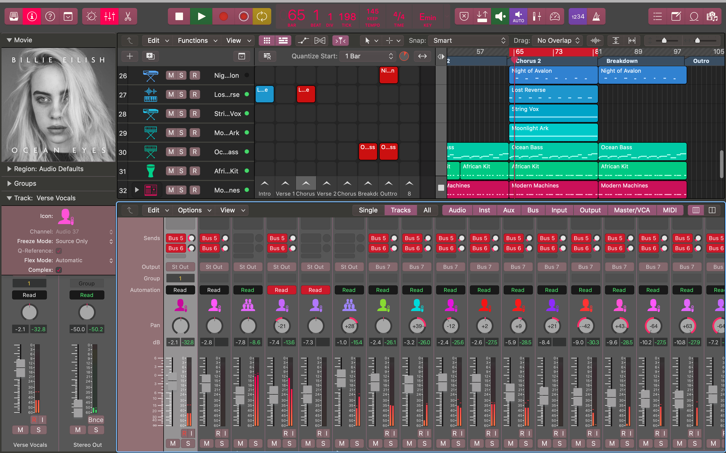This screenshot has height=453, width=726.
Task: Toggle the metronome click icon
Action: coord(596,16)
